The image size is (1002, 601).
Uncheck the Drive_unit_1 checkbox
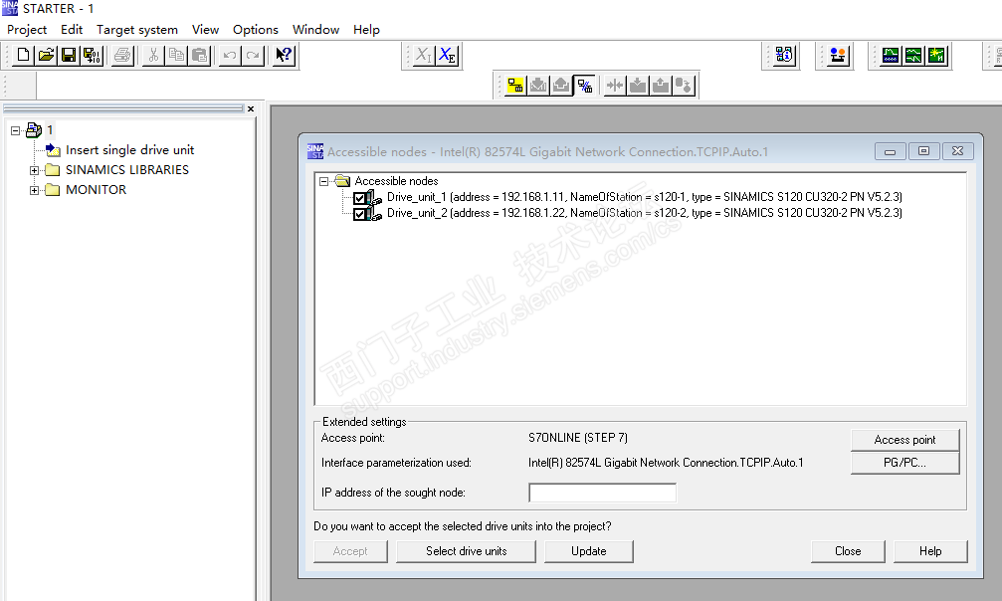[x=360, y=198]
